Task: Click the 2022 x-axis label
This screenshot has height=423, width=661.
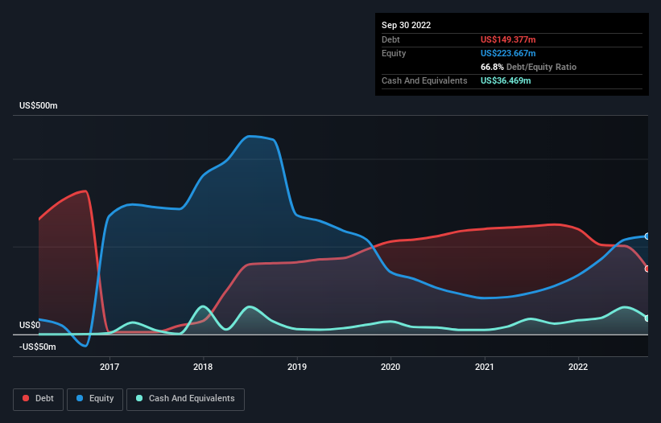Action: [x=578, y=367]
